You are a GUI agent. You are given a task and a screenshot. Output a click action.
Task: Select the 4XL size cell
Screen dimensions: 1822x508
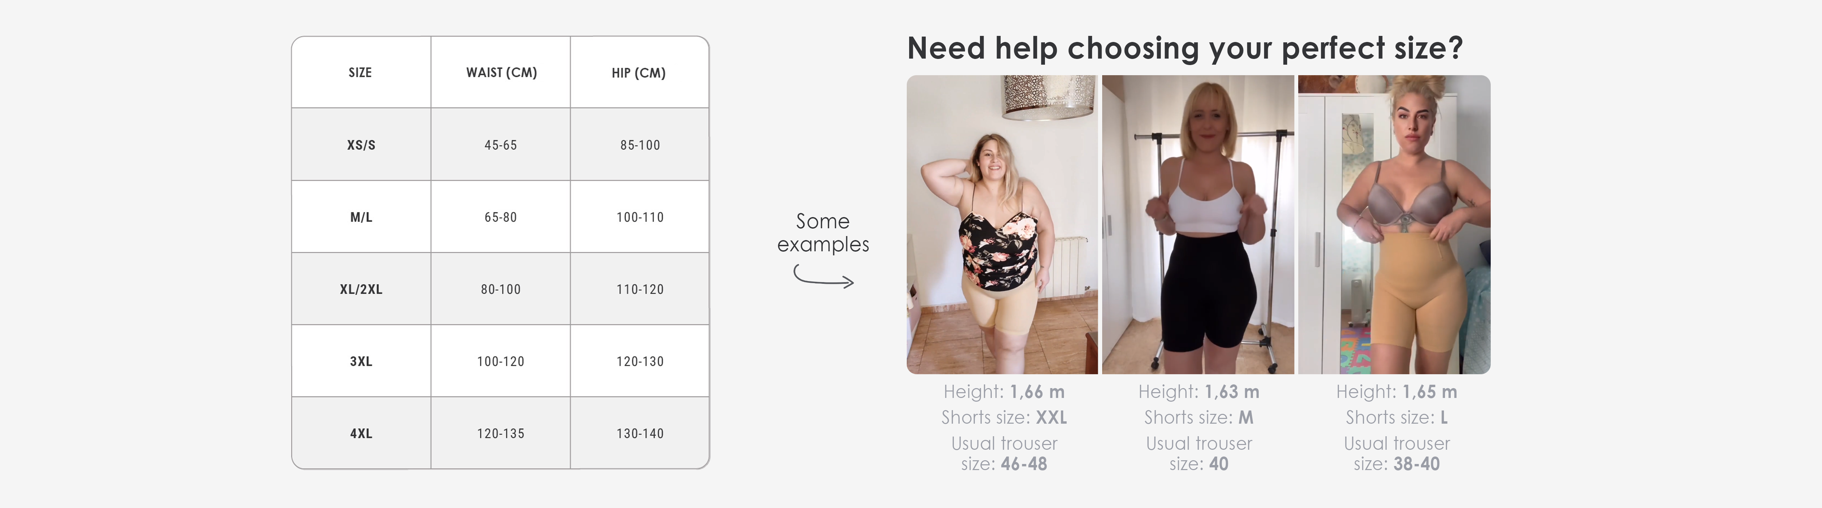pyautogui.click(x=361, y=433)
